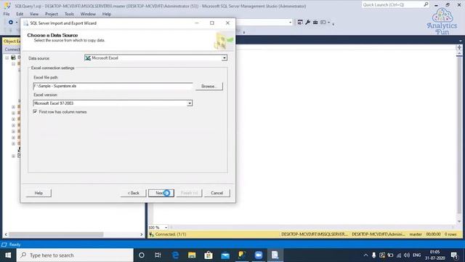
Task: Select the Object Explorer panel tab
Action: 12,41
